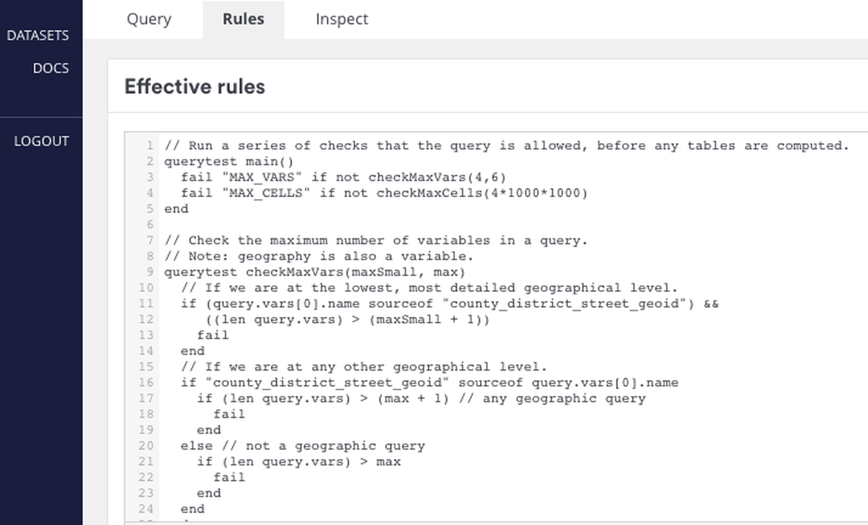Image resolution: width=868 pixels, height=525 pixels.
Task: Click the "else // not a geographic query" line
Action: tap(303, 446)
